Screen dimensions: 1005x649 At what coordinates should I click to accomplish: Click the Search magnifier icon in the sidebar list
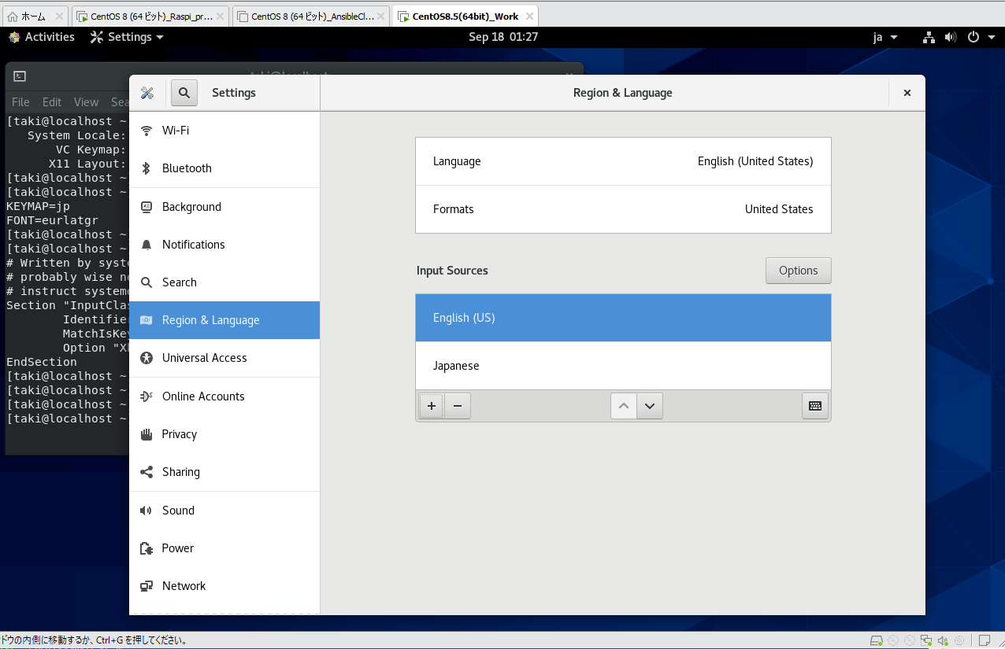[x=146, y=282]
